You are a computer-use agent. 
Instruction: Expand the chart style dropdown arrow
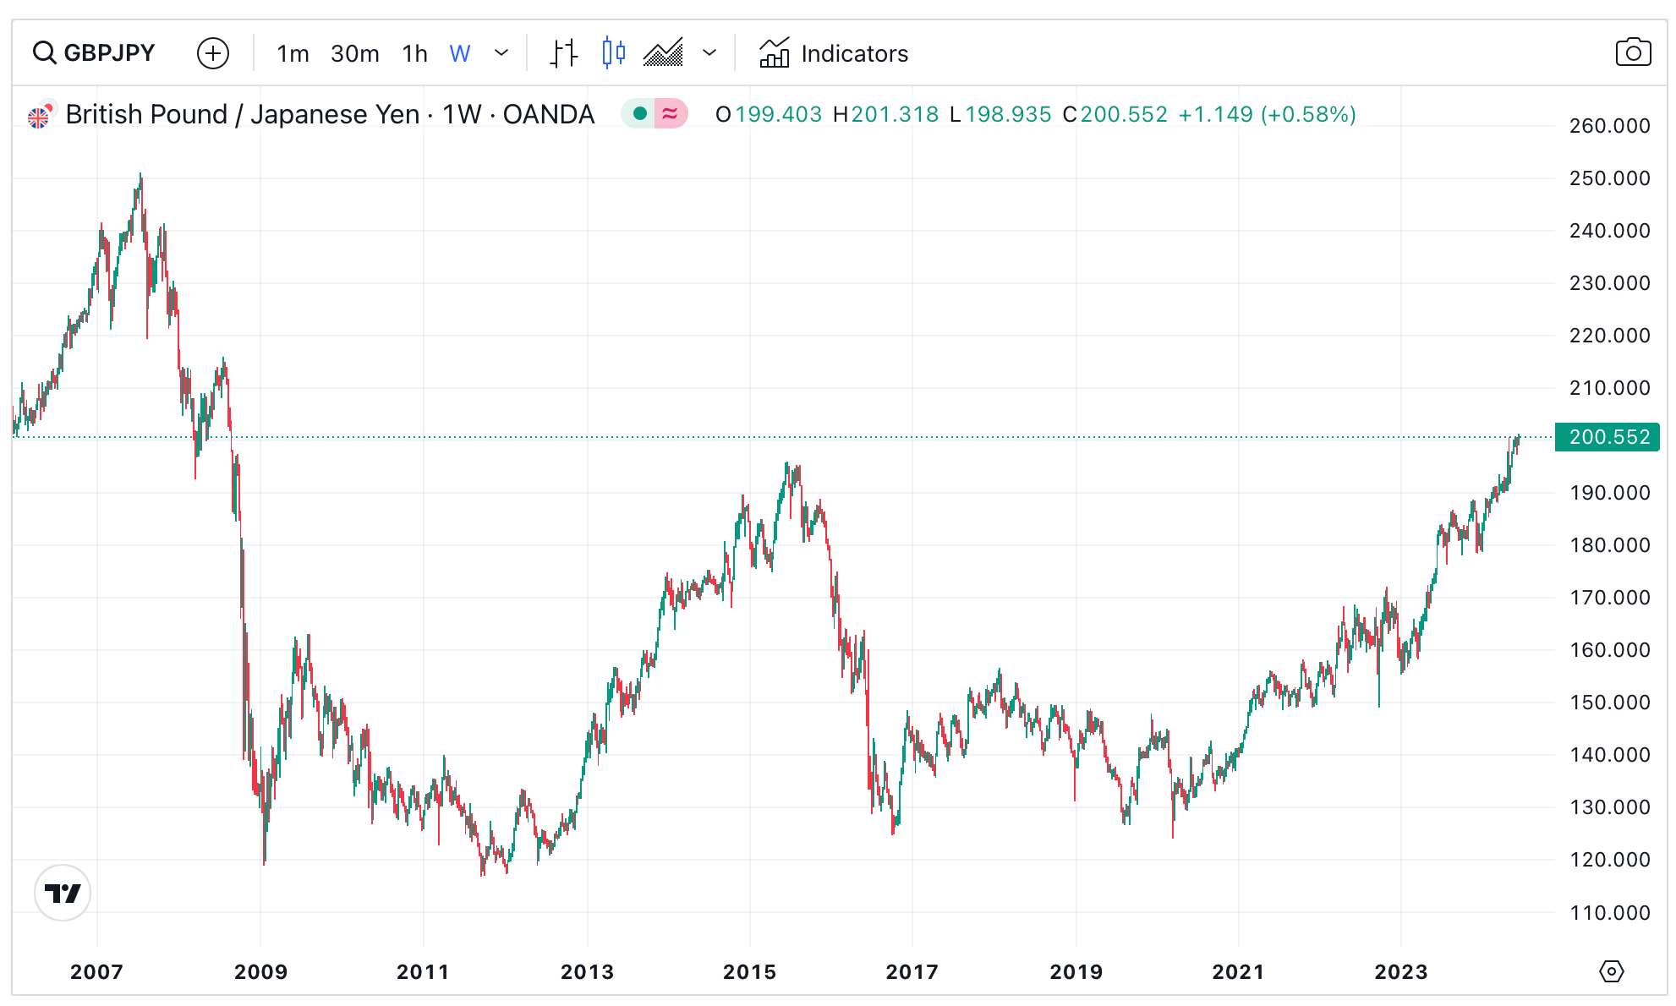(x=710, y=52)
